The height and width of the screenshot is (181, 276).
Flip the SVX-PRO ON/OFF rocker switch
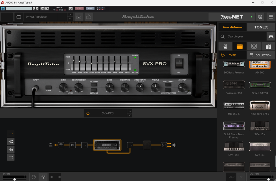[179, 64]
